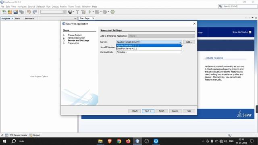Click the taskbar search magnifier
258x145 pixels.
coord(14,141)
